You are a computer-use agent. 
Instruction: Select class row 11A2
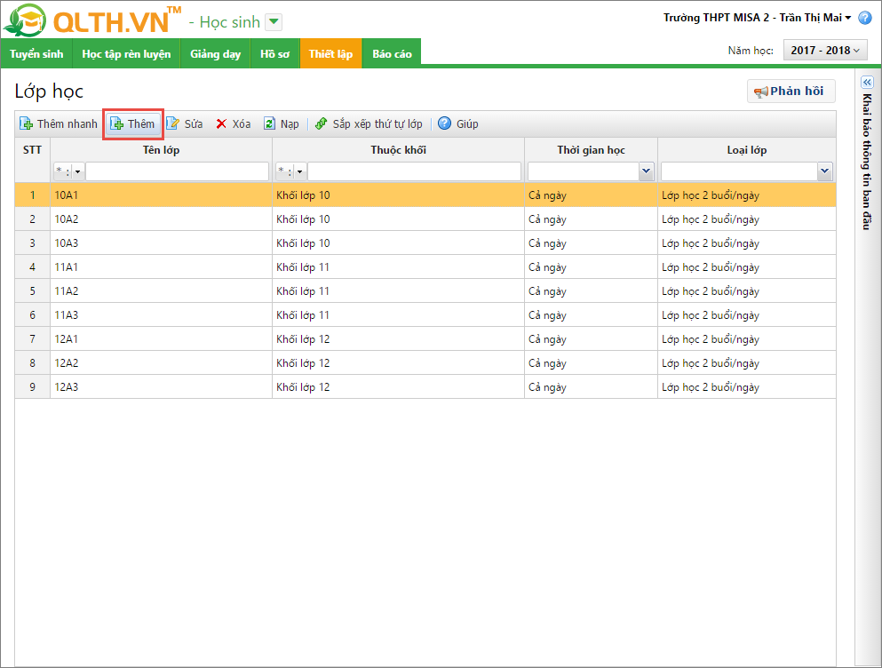tap(425, 291)
